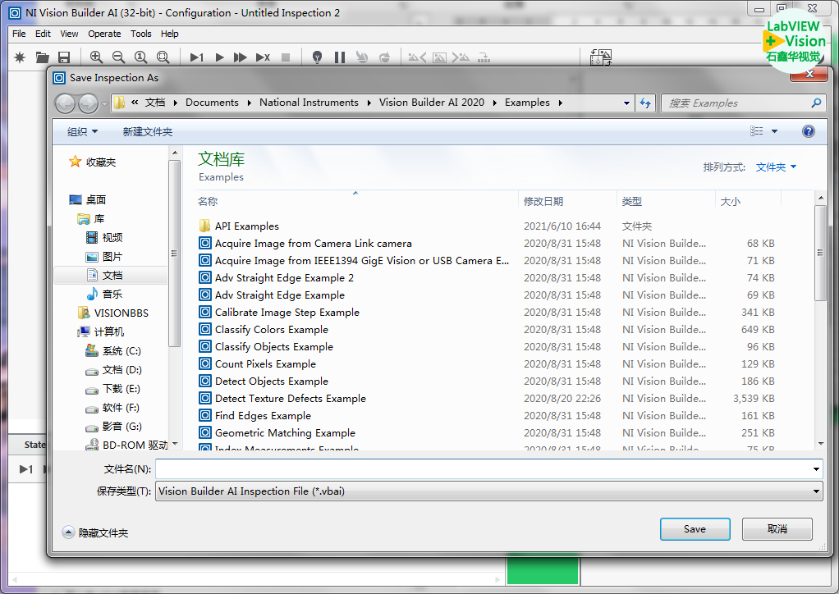Click the Zoom In magnifier icon
839x594 pixels.
point(97,57)
